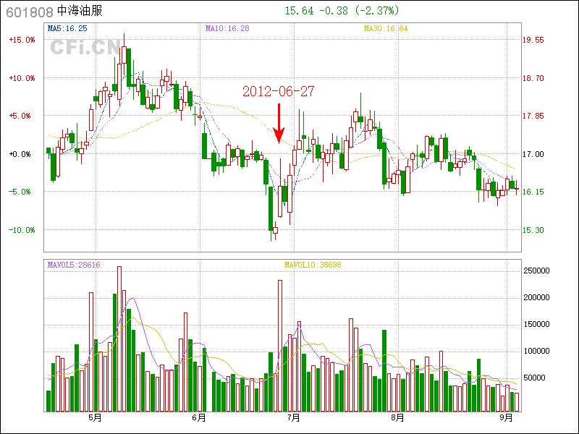Click the -10.0% percent axis label

pos(22,230)
